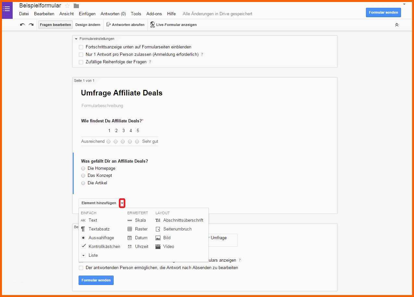Click the folder icon beside the title

coord(76,6)
